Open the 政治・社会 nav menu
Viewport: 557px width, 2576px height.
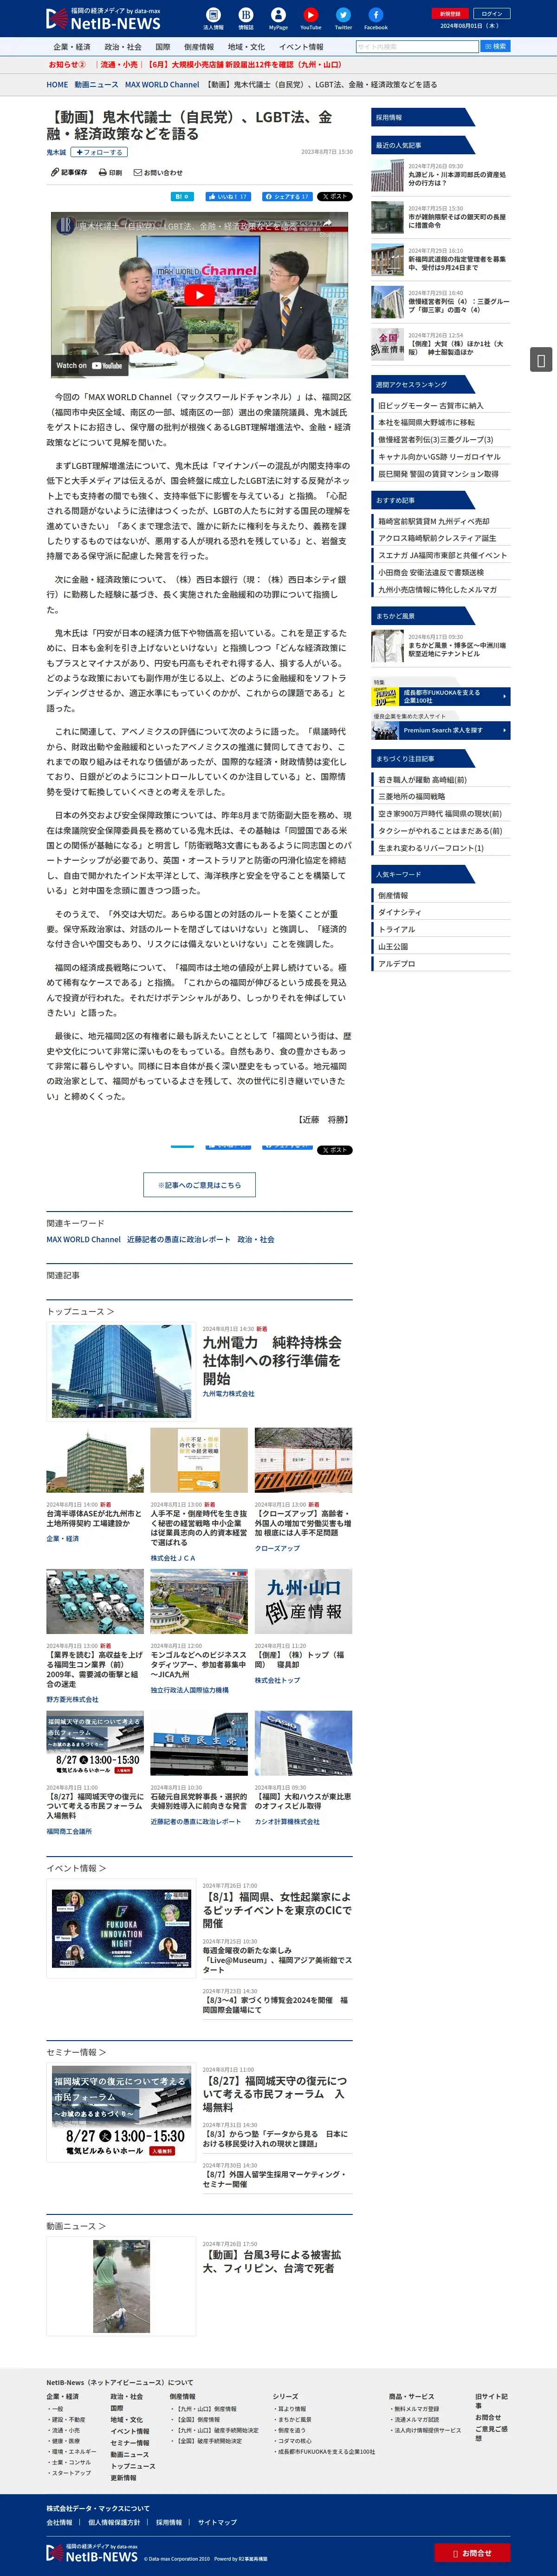[x=123, y=47]
